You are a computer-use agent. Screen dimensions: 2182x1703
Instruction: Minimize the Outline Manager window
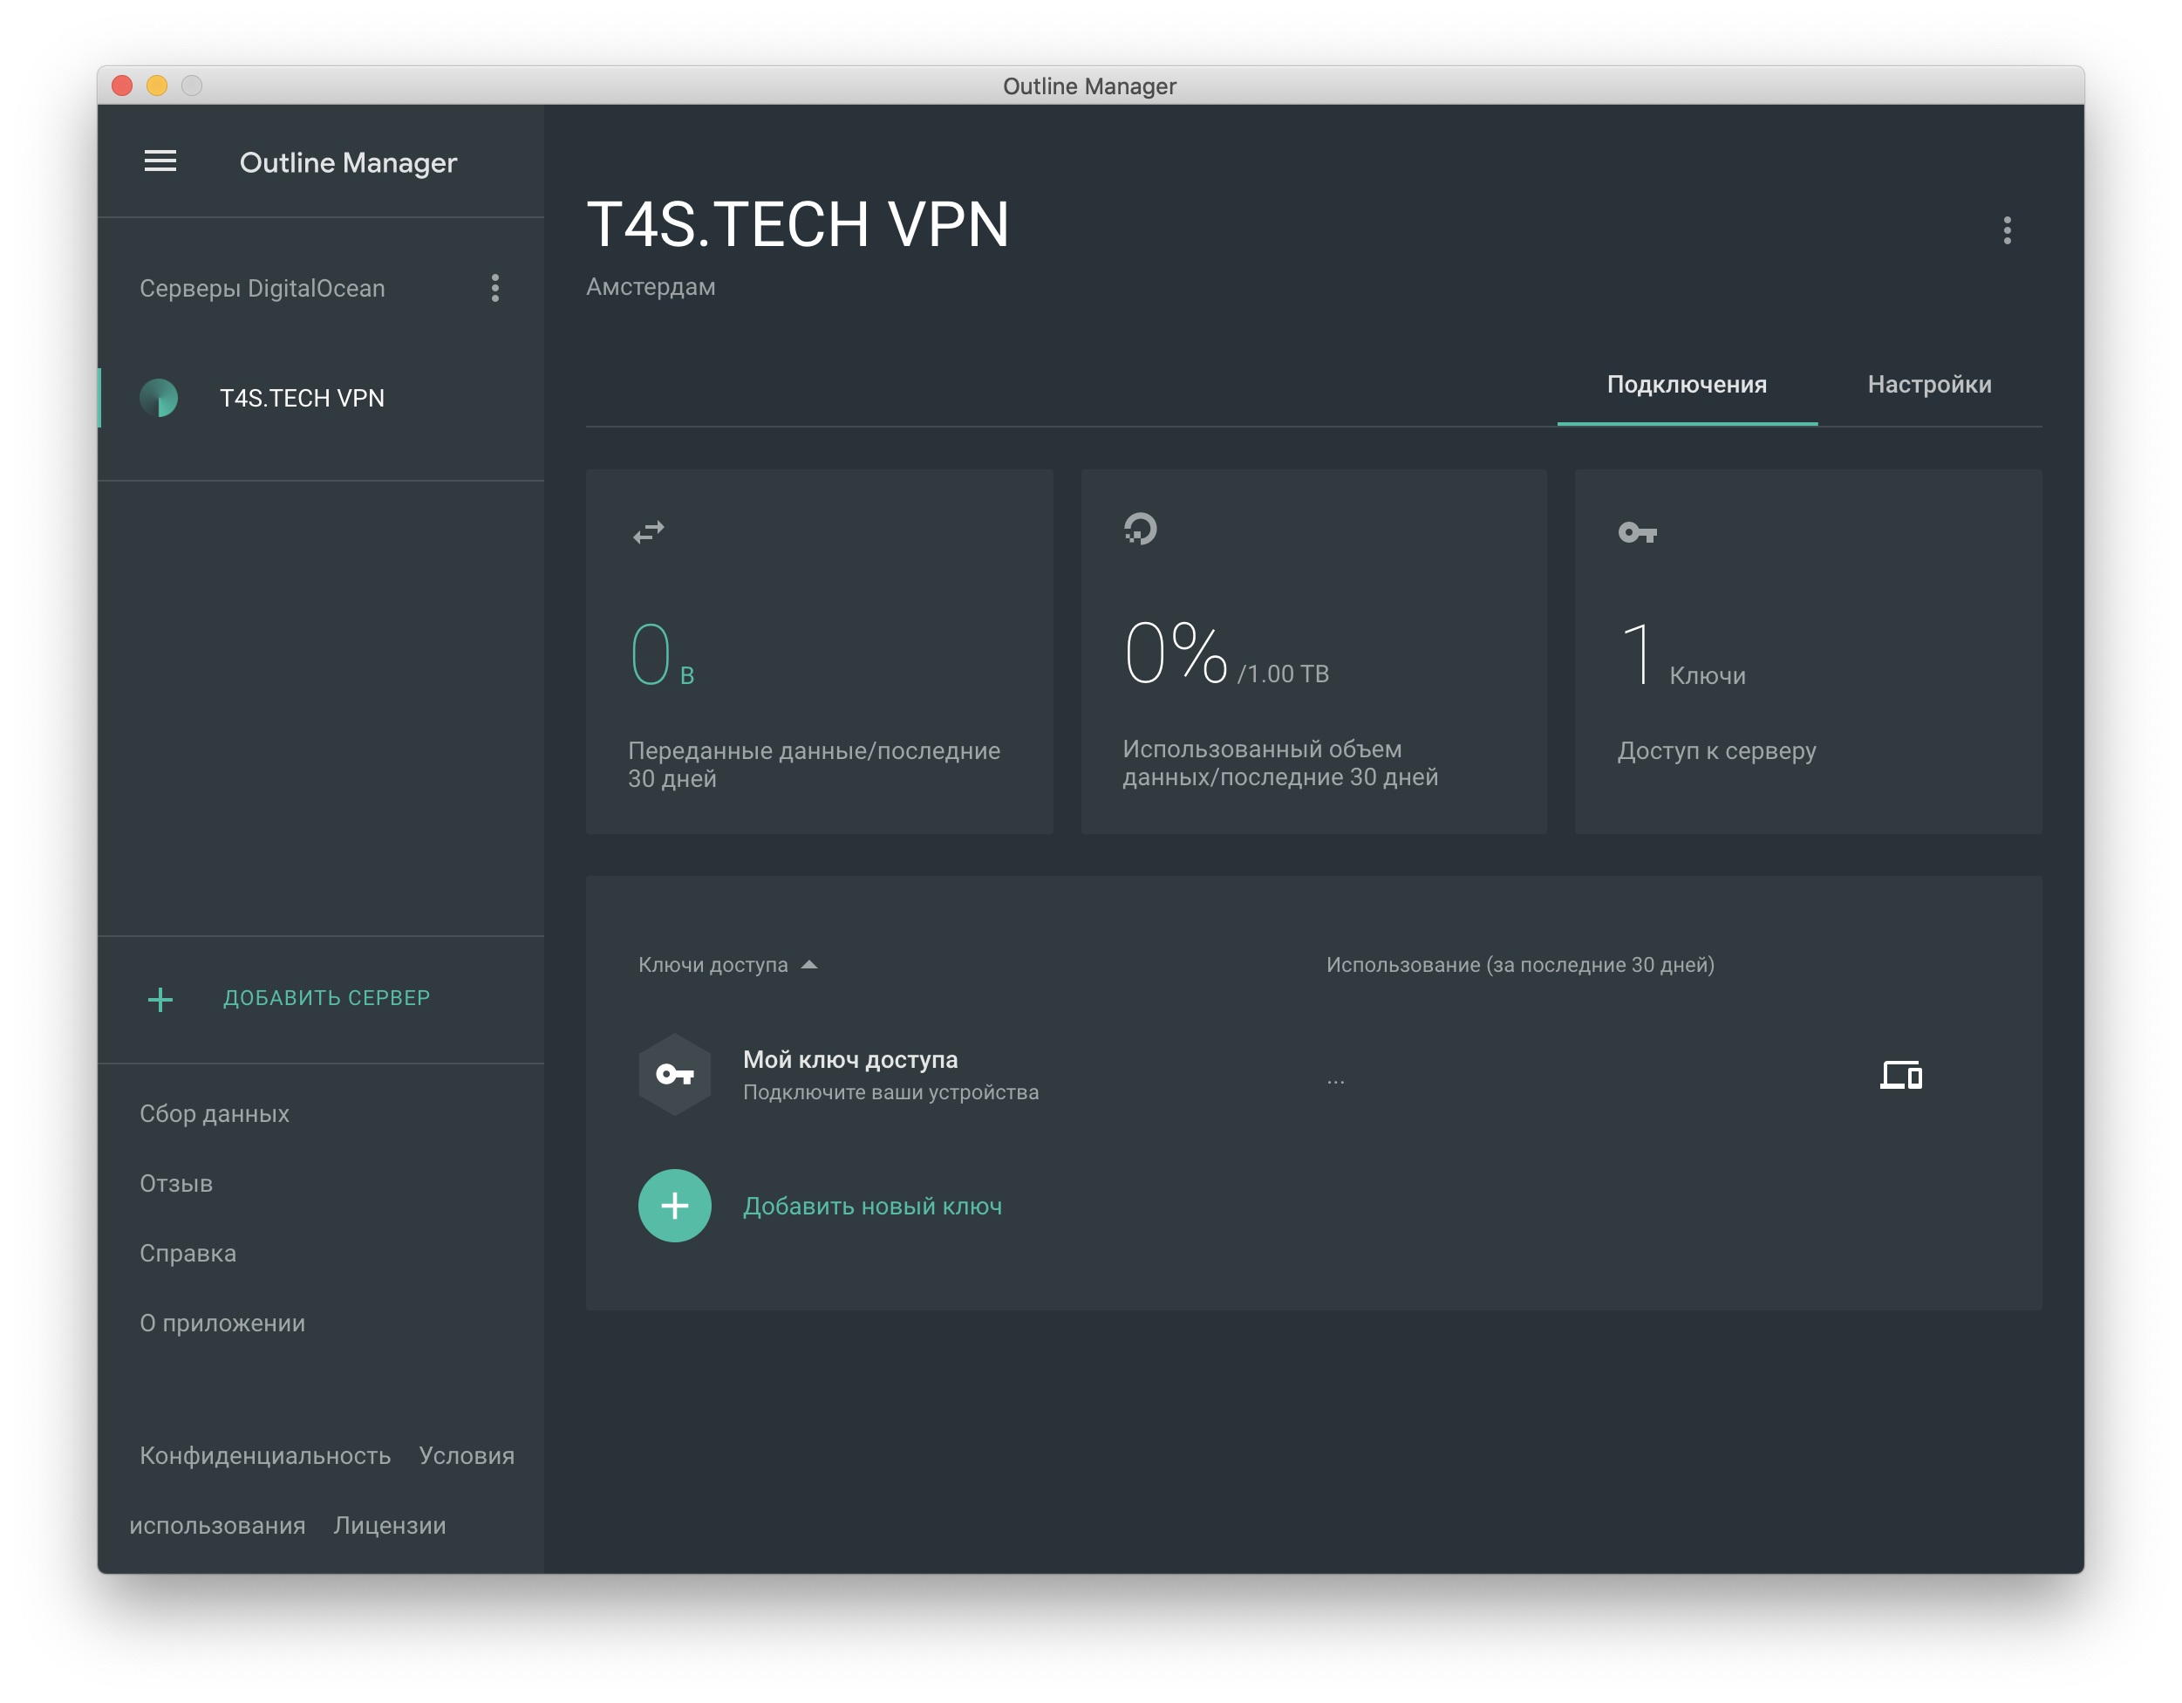coord(157,85)
